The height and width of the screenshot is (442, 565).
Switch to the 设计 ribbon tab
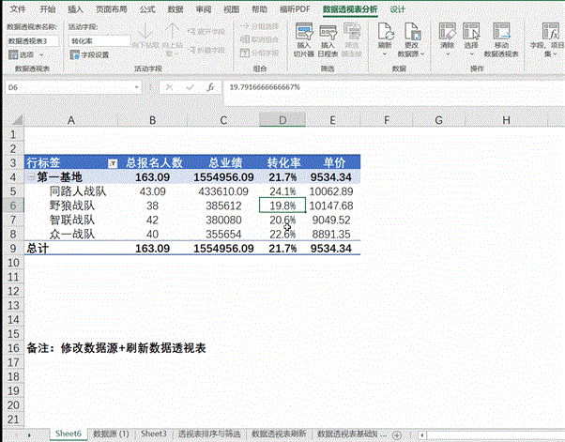[398, 8]
